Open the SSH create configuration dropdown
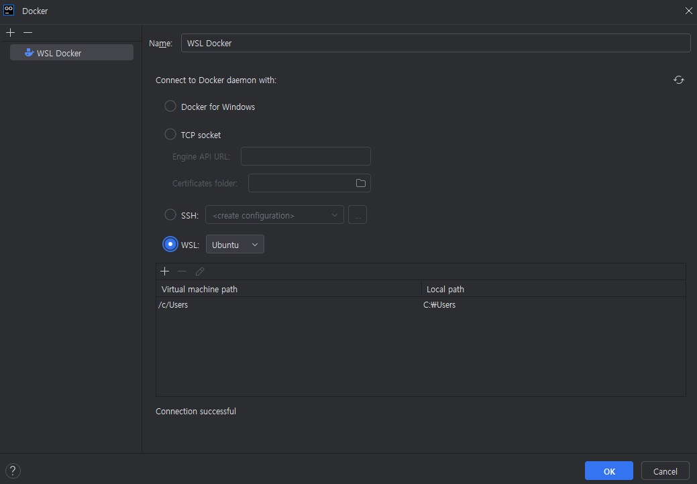Image resolution: width=697 pixels, height=484 pixels. 274,215
